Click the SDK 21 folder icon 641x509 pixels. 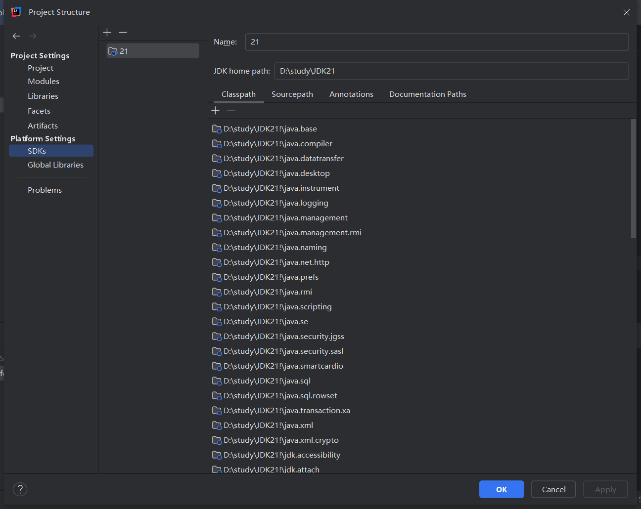[113, 51]
